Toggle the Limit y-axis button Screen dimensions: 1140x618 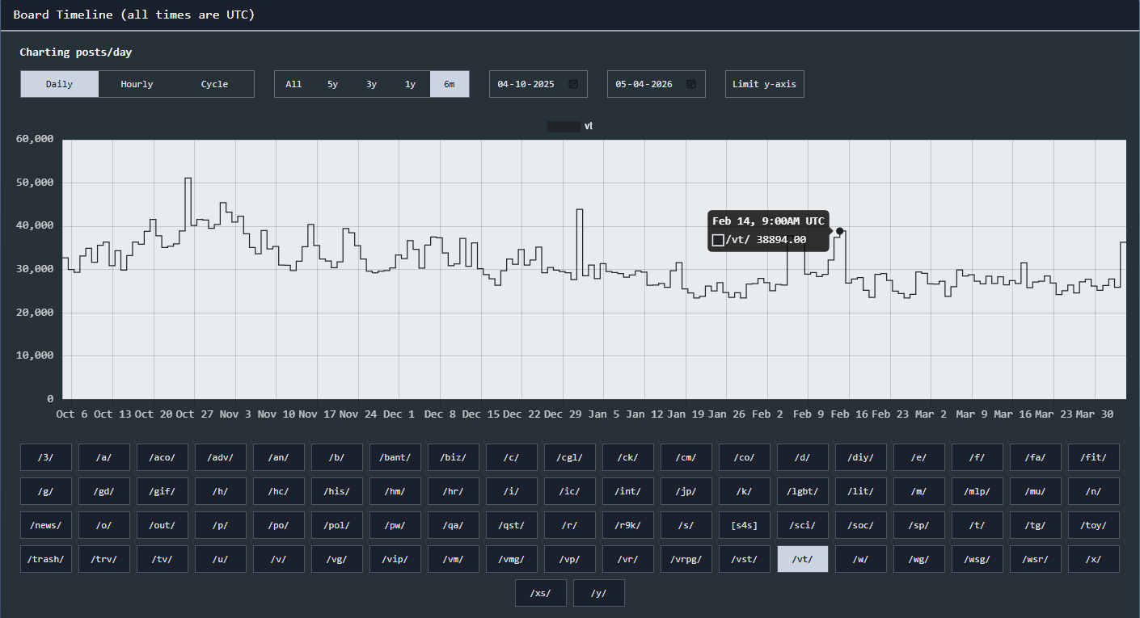point(765,84)
